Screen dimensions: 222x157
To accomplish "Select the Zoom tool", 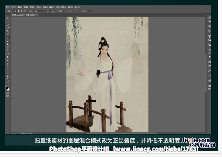I will (x=8, y=80).
